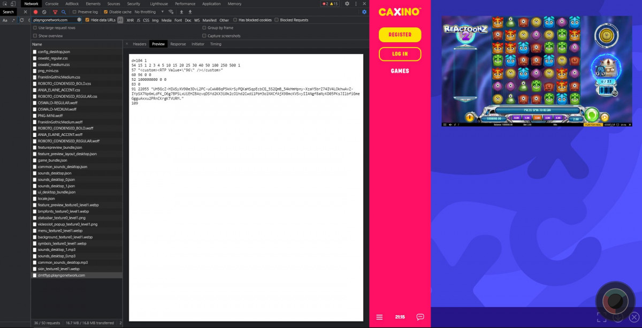
Task: Click the Caxino LOG IN button
Action: pyautogui.click(x=400, y=54)
